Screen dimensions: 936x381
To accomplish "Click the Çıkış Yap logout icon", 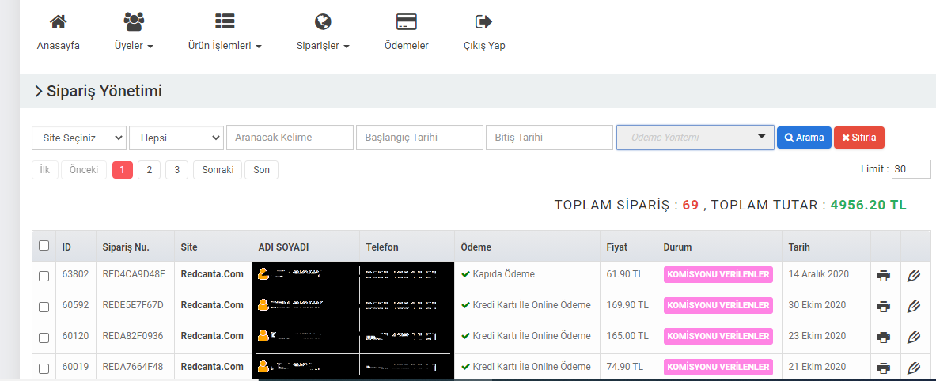I will pyautogui.click(x=483, y=22).
